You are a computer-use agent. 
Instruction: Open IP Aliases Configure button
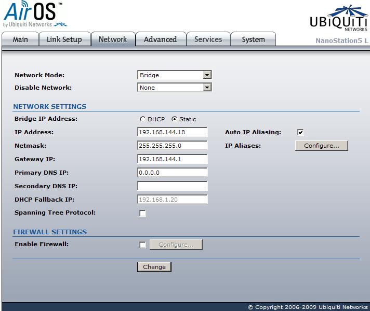tap(321, 146)
